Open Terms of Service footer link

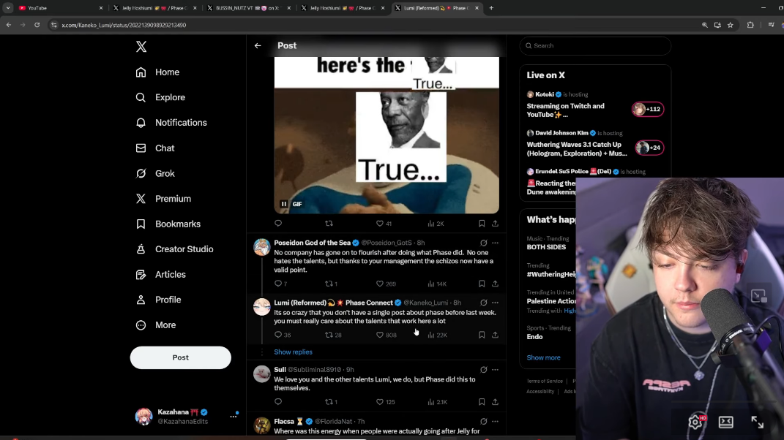[x=545, y=381]
